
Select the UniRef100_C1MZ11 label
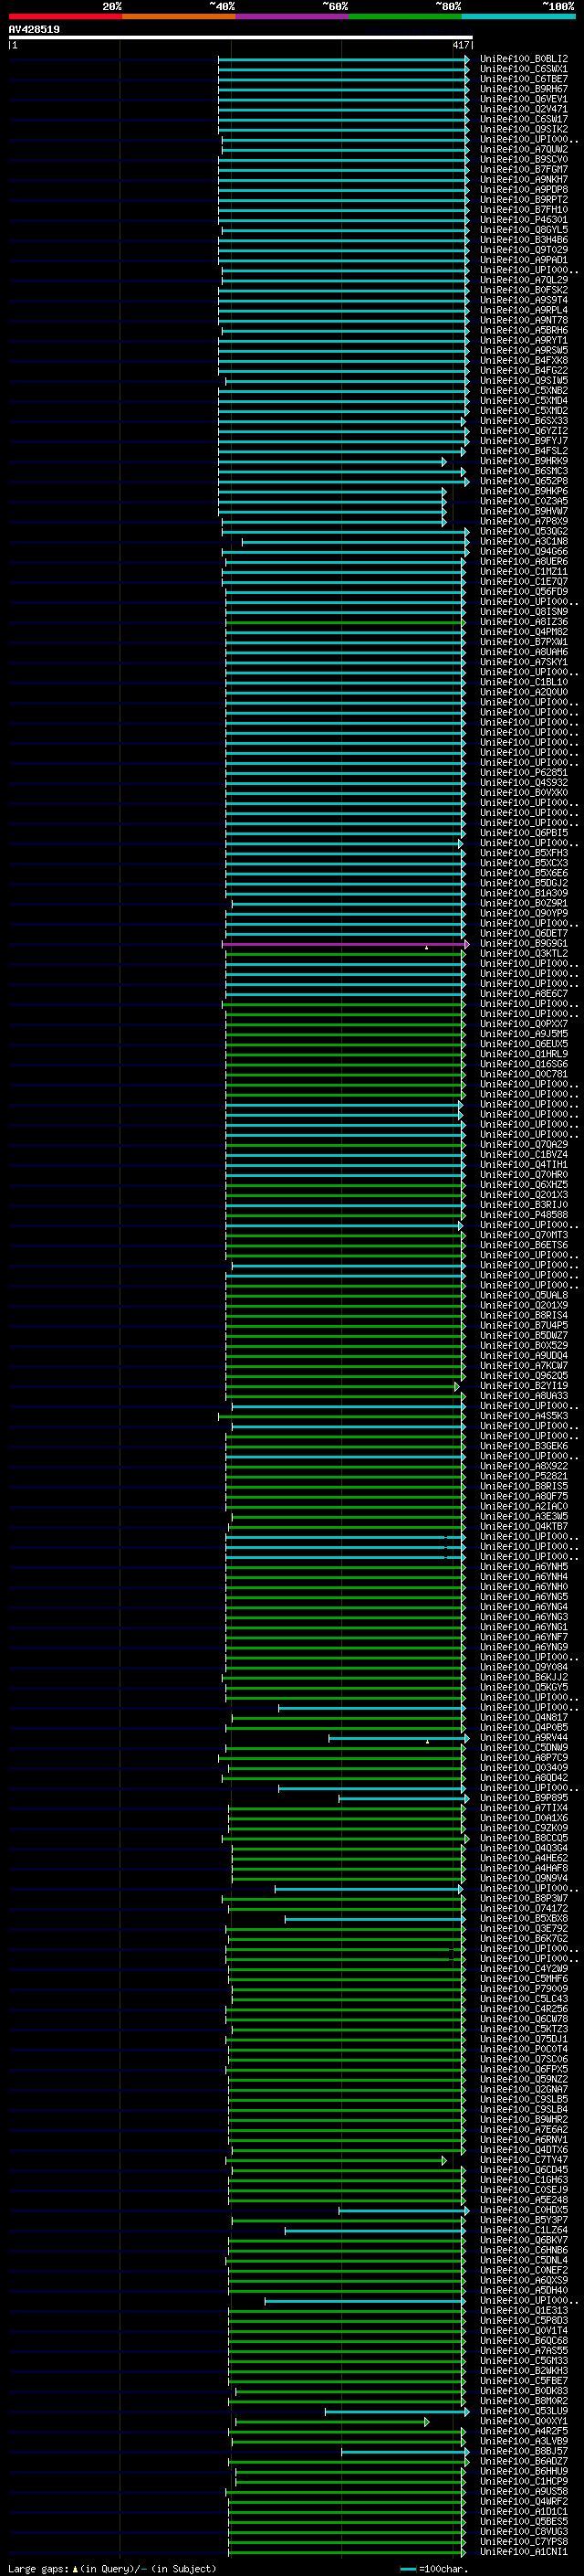click(524, 572)
